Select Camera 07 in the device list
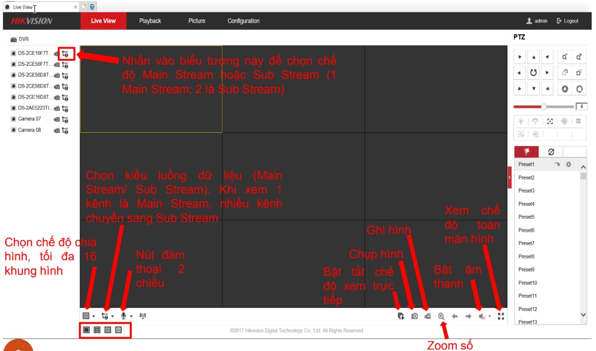Image resolution: width=596 pixels, height=351 pixels. point(29,119)
